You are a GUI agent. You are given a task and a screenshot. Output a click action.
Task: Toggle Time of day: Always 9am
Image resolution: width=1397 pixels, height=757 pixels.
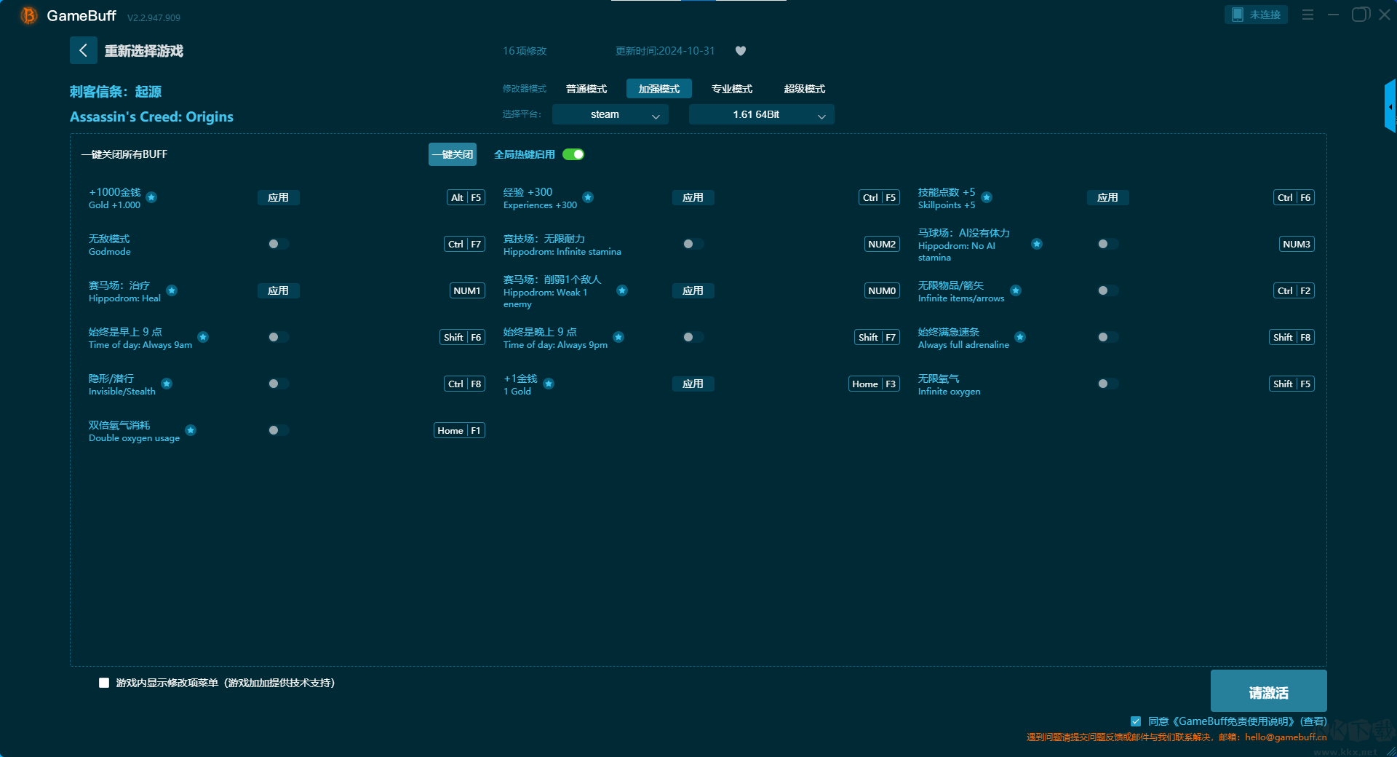point(278,337)
